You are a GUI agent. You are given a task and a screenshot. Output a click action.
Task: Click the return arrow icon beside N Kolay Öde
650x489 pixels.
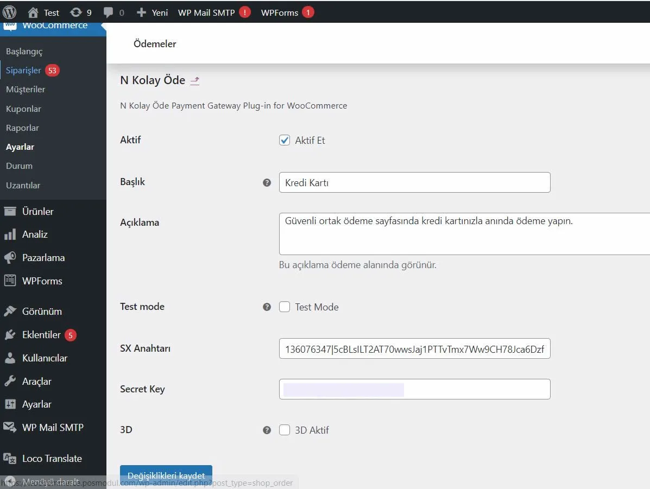click(x=195, y=81)
